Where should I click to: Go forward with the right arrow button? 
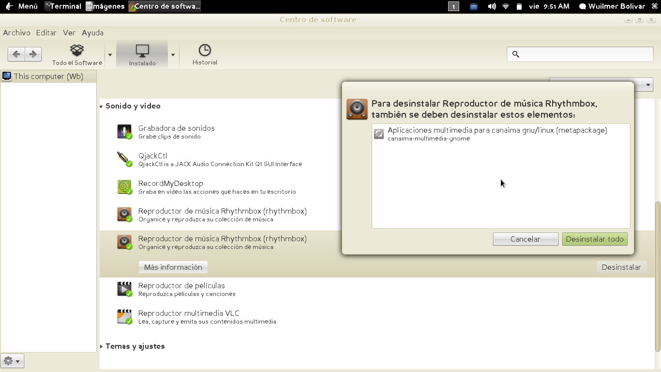[33, 54]
